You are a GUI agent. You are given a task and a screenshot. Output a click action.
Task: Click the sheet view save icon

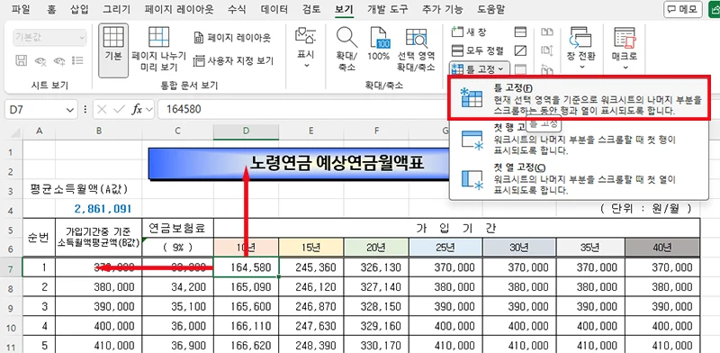pyautogui.click(x=21, y=60)
